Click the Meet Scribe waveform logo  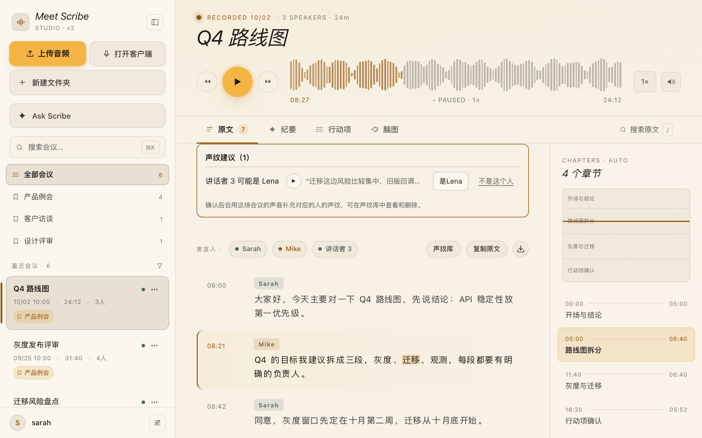20,22
